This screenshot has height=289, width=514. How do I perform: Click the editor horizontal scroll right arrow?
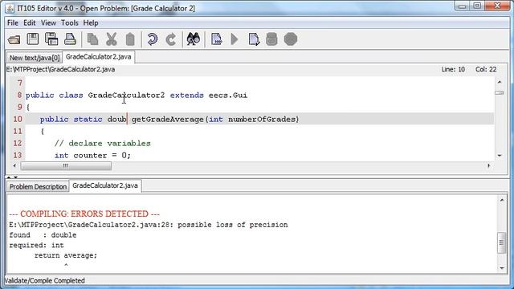(x=489, y=166)
